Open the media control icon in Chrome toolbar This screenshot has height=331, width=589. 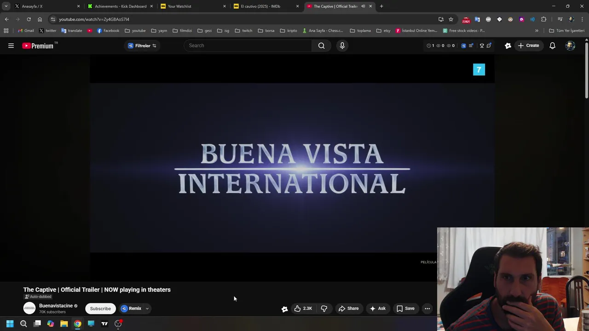coord(560,19)
